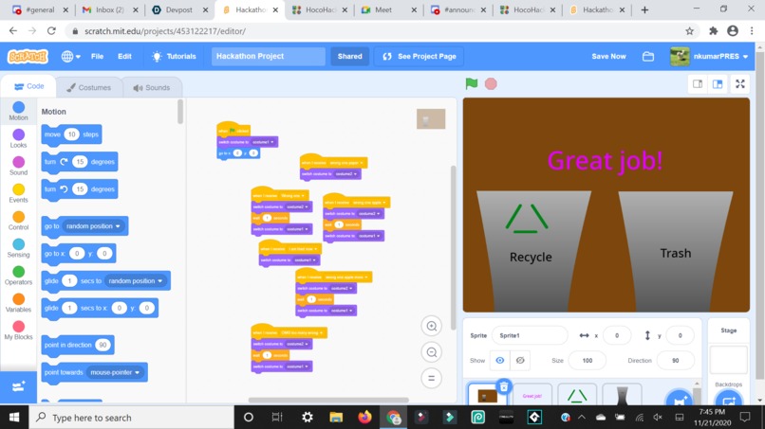Open the Scratch logo home link
Image resolution: width=765 pixels, height=429 pixels.
click(28, 57)
